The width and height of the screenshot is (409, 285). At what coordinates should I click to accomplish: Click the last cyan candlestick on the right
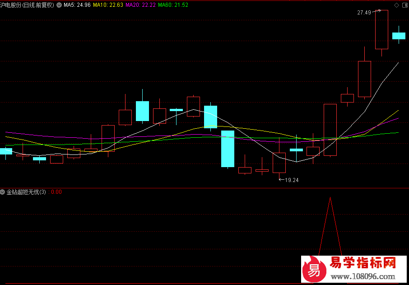coord(399,36)
